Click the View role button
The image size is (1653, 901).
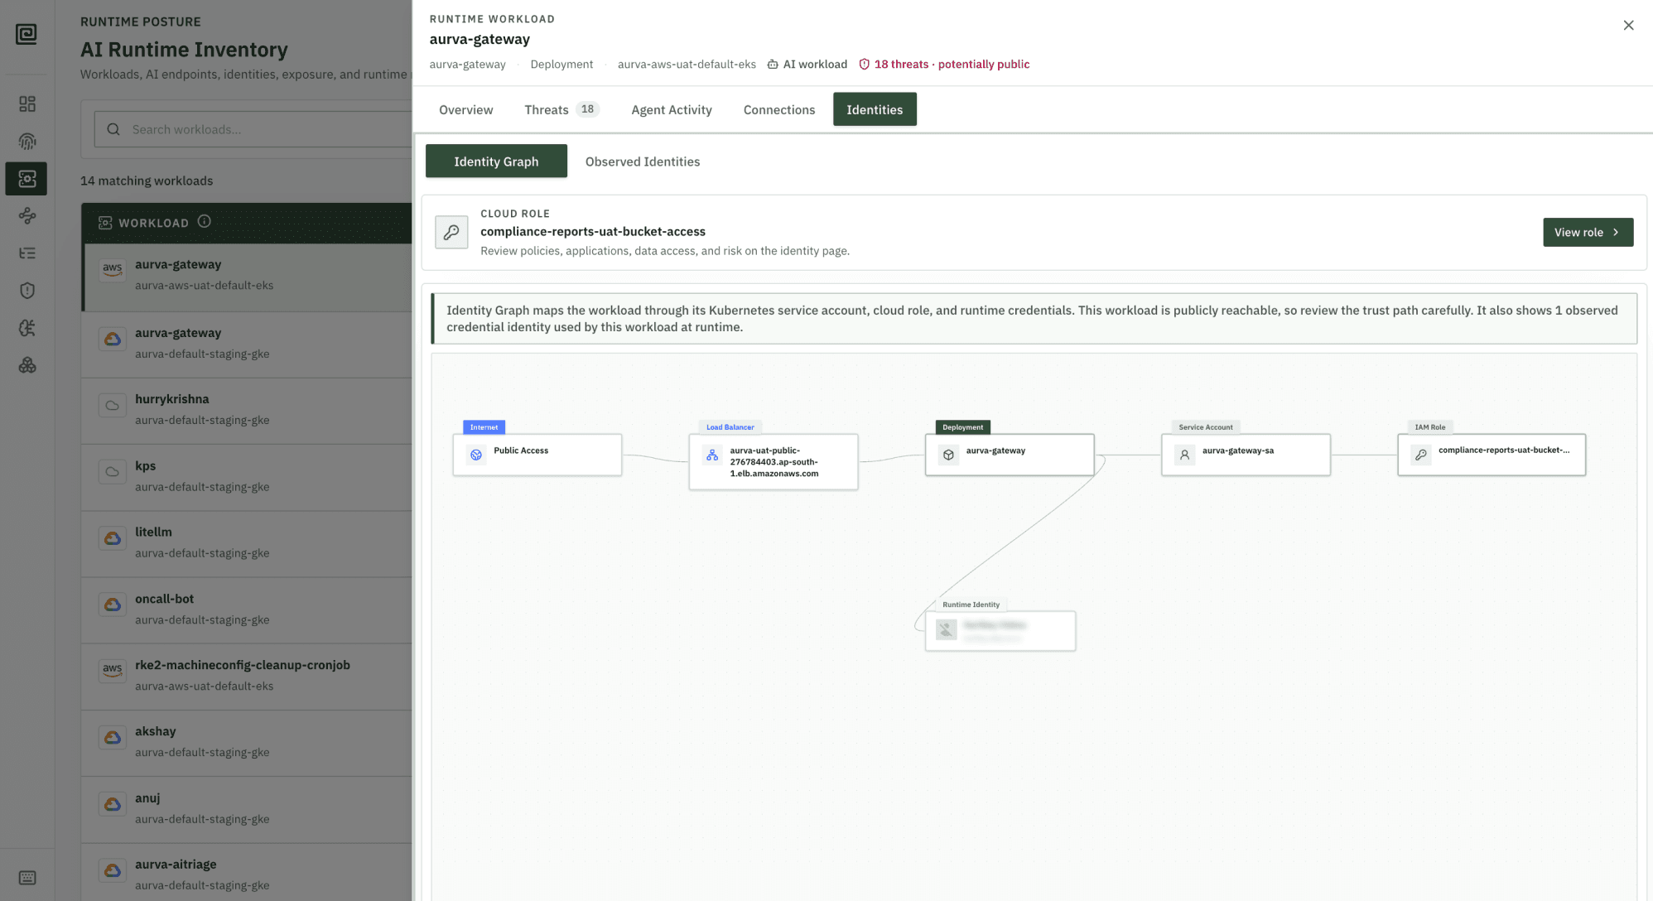[x=1588, y=233]
